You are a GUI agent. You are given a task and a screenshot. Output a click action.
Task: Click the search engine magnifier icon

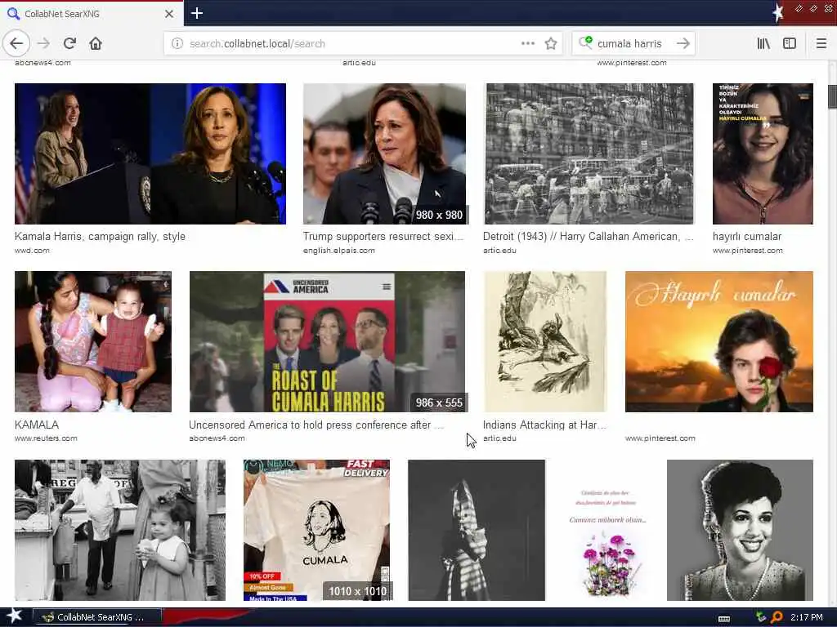click(x=585, y=42)
